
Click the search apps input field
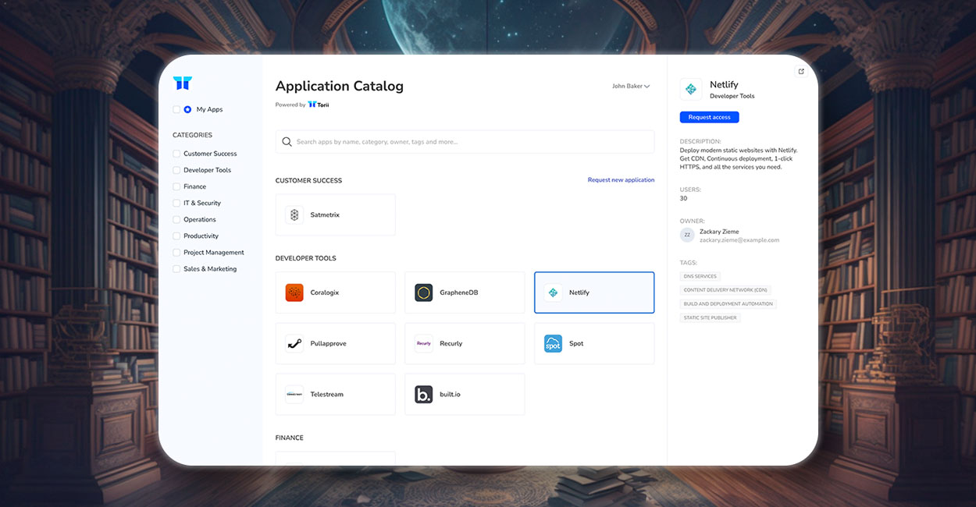pos(465,142)
